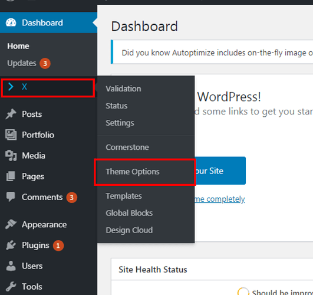Select Settings in the X flyout

pos(120,123)
